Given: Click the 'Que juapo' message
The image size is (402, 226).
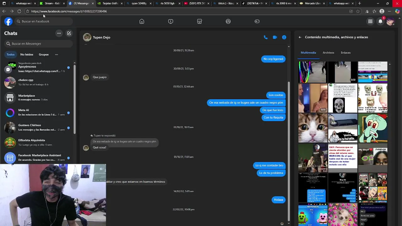Looking at the screenshot, I should pos(100,77).
